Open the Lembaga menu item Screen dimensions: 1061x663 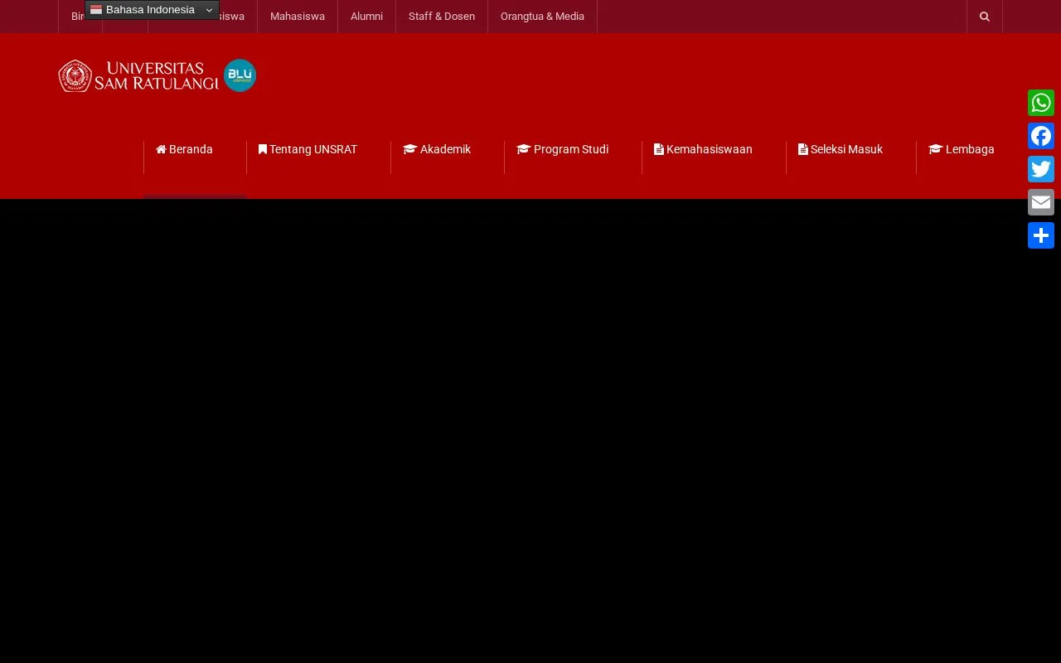962,150
